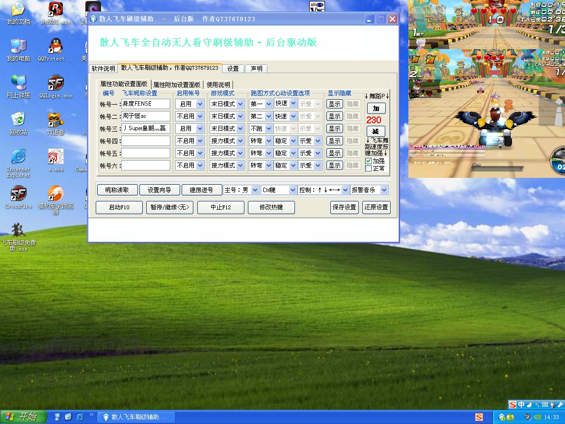Screen dimensions: 565x424
Task: Select the 属性功能设置面板 sub-tab
Action: (x=124, y=84)
